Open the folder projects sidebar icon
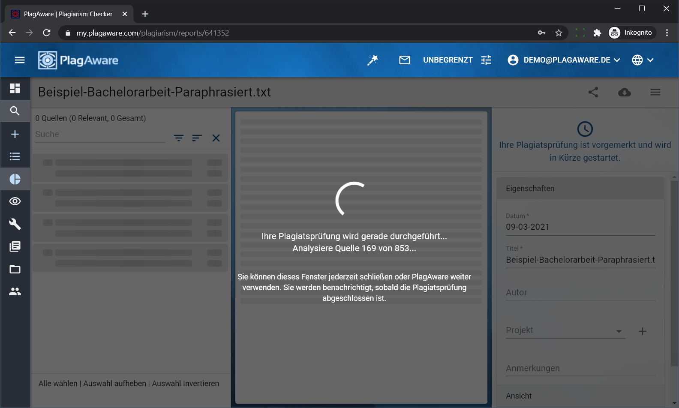Image resolution: width=679 pixels, height=408 pixels. pyautogui.click(x=15, y=269)
